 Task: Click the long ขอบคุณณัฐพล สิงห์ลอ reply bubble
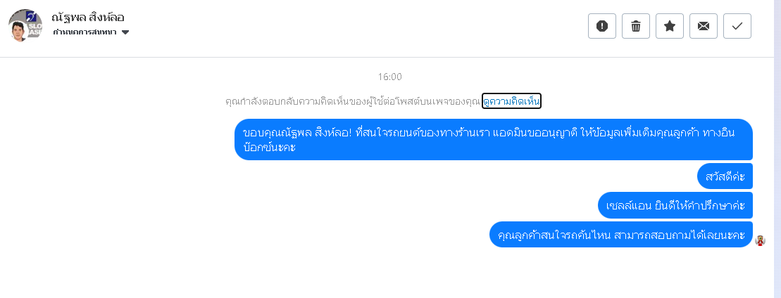(493, 139)
